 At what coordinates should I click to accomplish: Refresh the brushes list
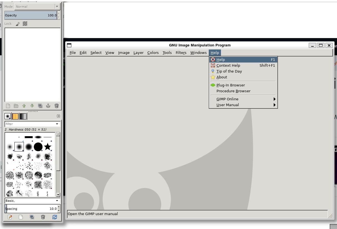pos(54,217)
